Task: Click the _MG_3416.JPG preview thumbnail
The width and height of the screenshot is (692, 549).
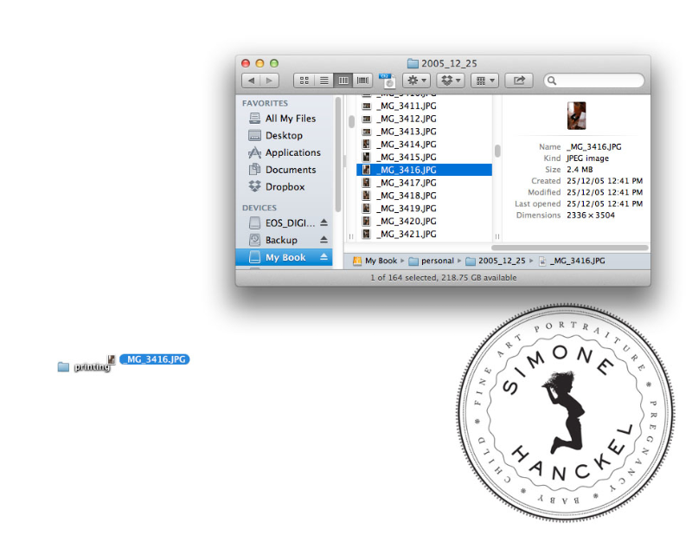Action: click(x=576, y=116)
